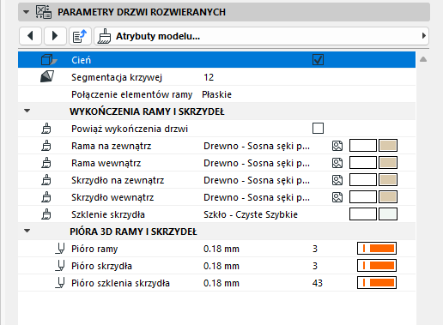Collapse the Parametry drzwi rozwieranych panel
The height and width of the screenshot is (325, 443).
point(27,12)
